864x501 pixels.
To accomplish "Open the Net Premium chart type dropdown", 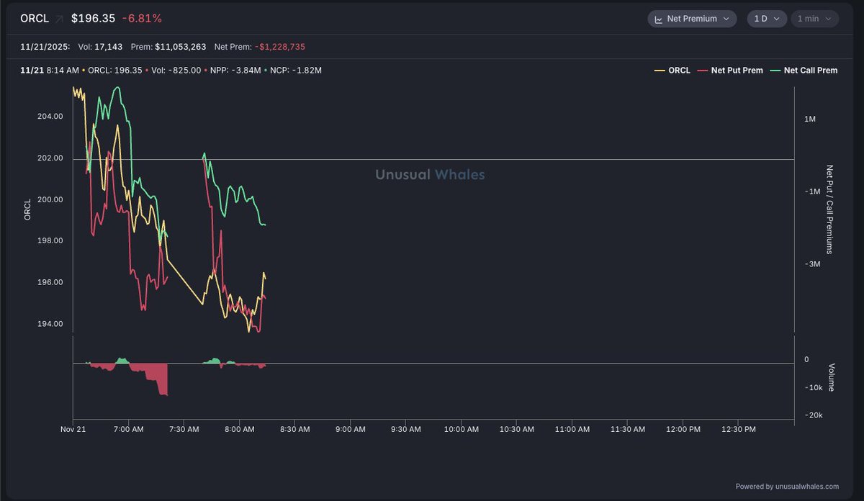I will pyautogui.click(x=691, y=19).
